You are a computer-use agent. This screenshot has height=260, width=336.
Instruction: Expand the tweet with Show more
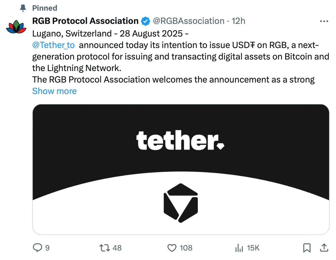[54, 91]
